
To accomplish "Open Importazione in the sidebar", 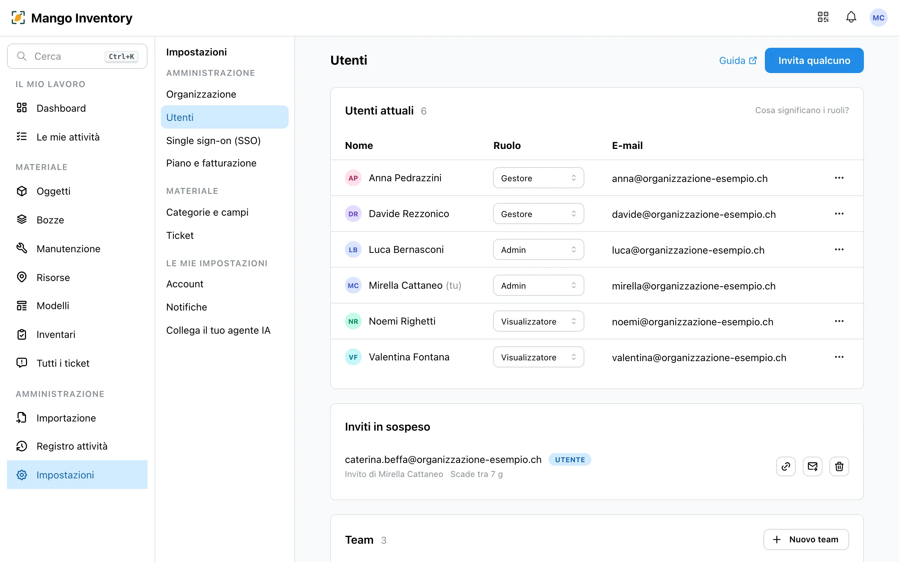I will pyautogui.click(x=77, y=418).
